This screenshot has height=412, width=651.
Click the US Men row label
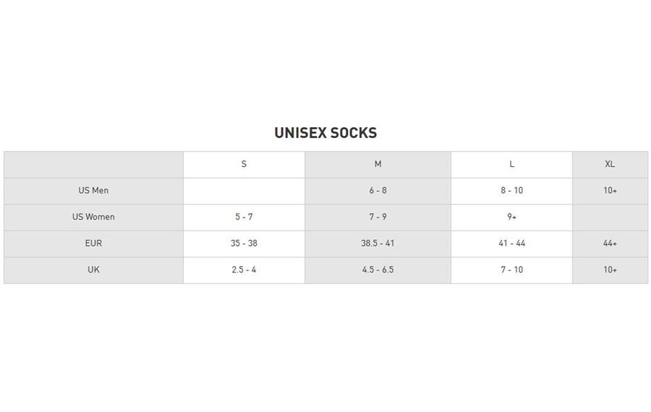[93, 191]
